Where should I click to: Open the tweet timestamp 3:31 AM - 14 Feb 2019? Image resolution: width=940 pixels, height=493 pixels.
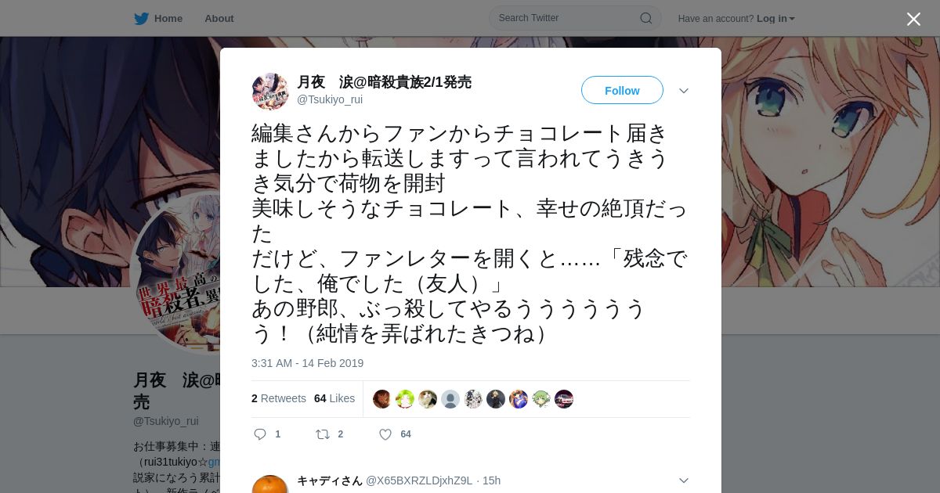(307, 363)
